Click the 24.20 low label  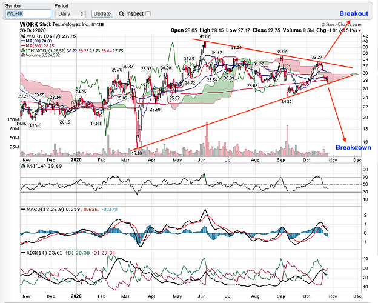(286, 102)
